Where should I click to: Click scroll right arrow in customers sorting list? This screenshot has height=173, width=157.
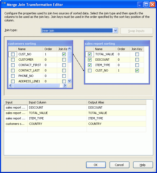65,85
